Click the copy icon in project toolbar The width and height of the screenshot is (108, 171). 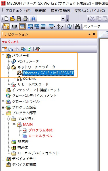[10, 49]
